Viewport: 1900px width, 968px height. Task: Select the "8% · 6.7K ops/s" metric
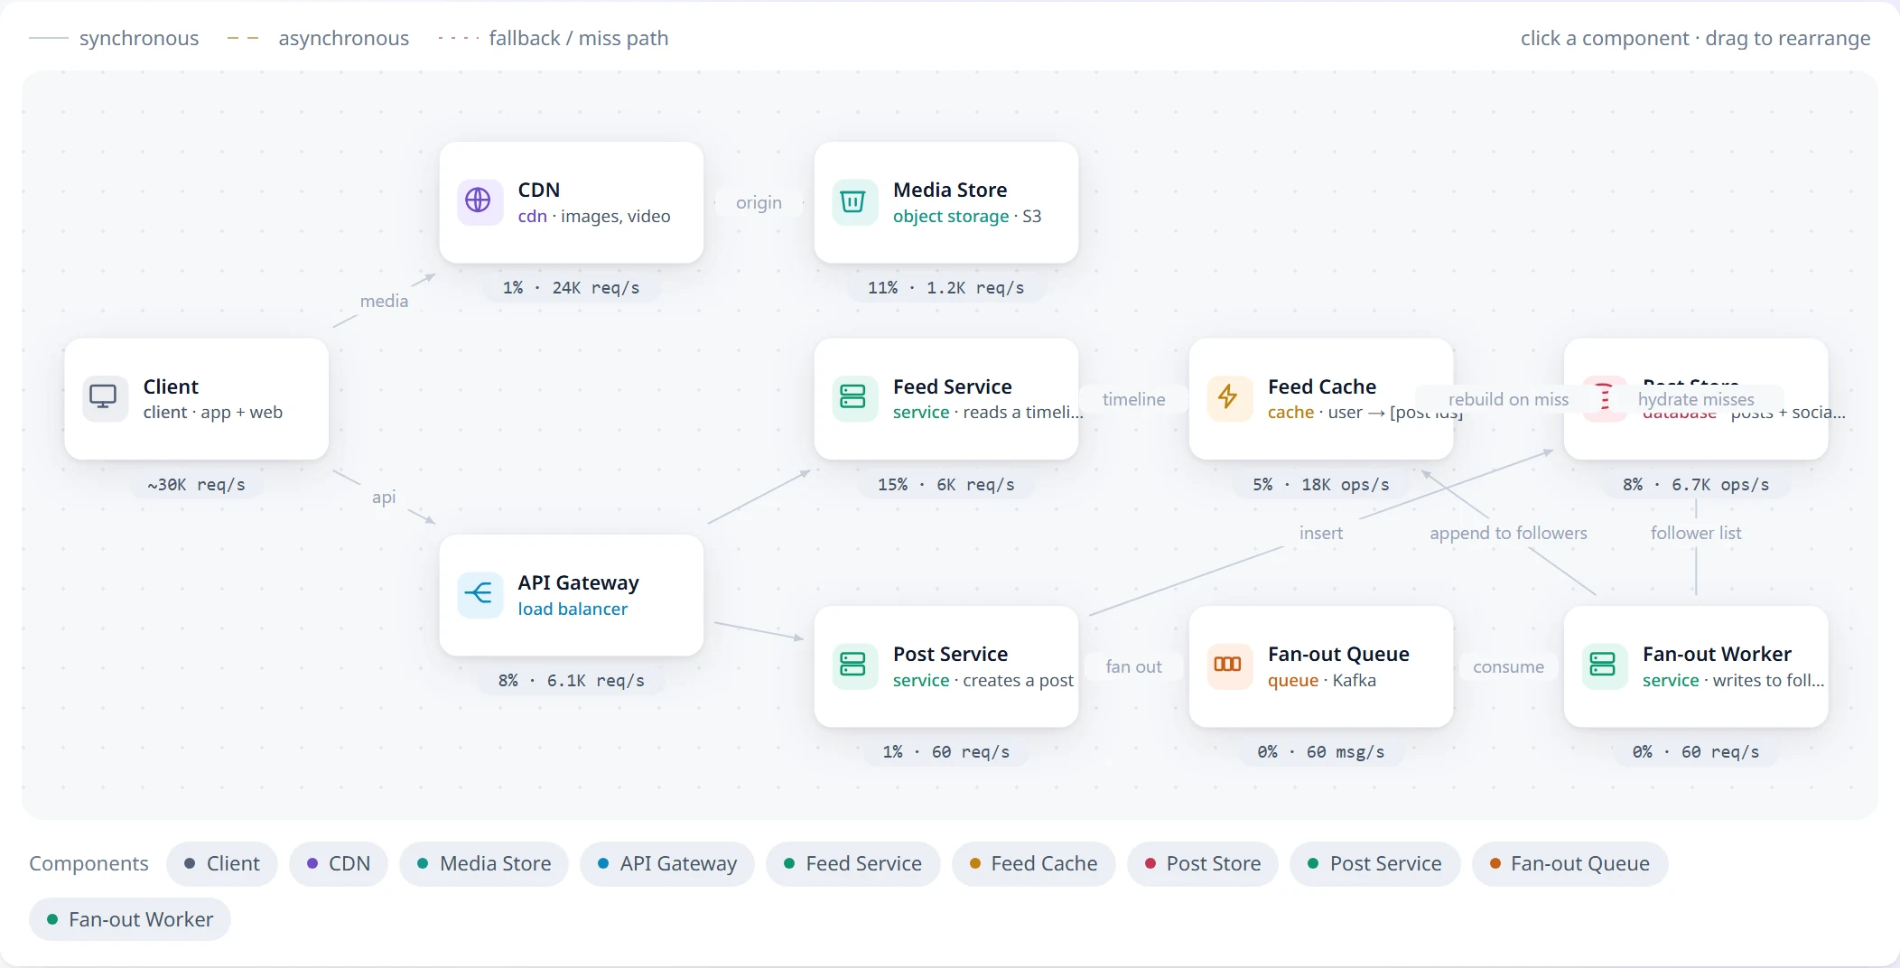coord(1696,485)
